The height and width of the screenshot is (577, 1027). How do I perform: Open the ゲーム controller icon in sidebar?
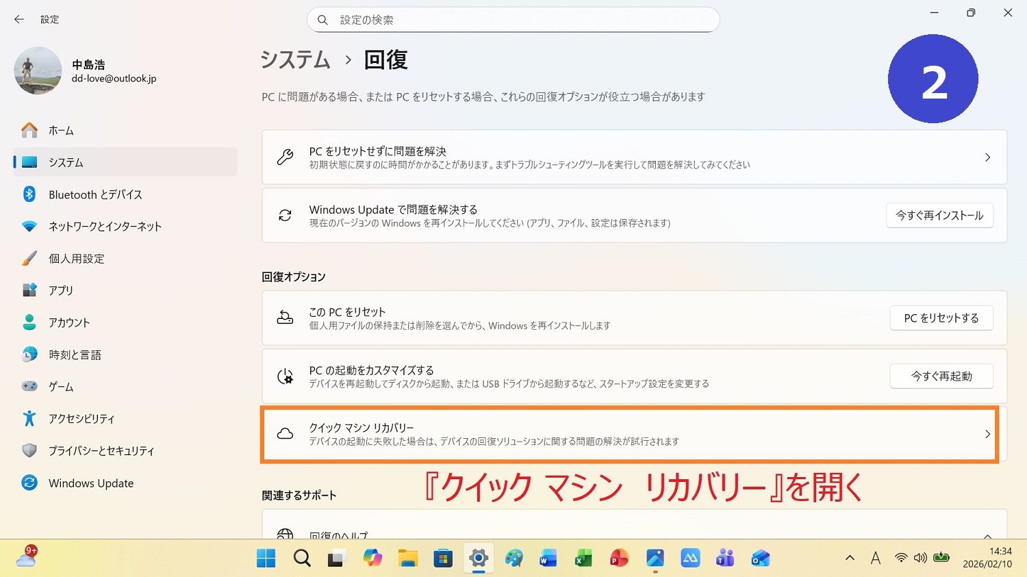[x=29, y=387]
